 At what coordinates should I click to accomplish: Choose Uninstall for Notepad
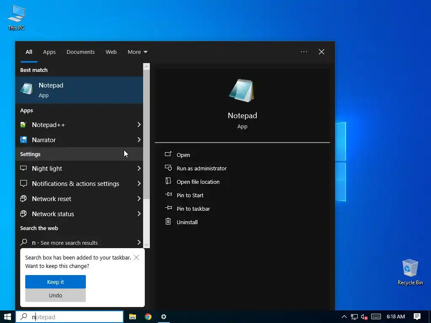187,222
